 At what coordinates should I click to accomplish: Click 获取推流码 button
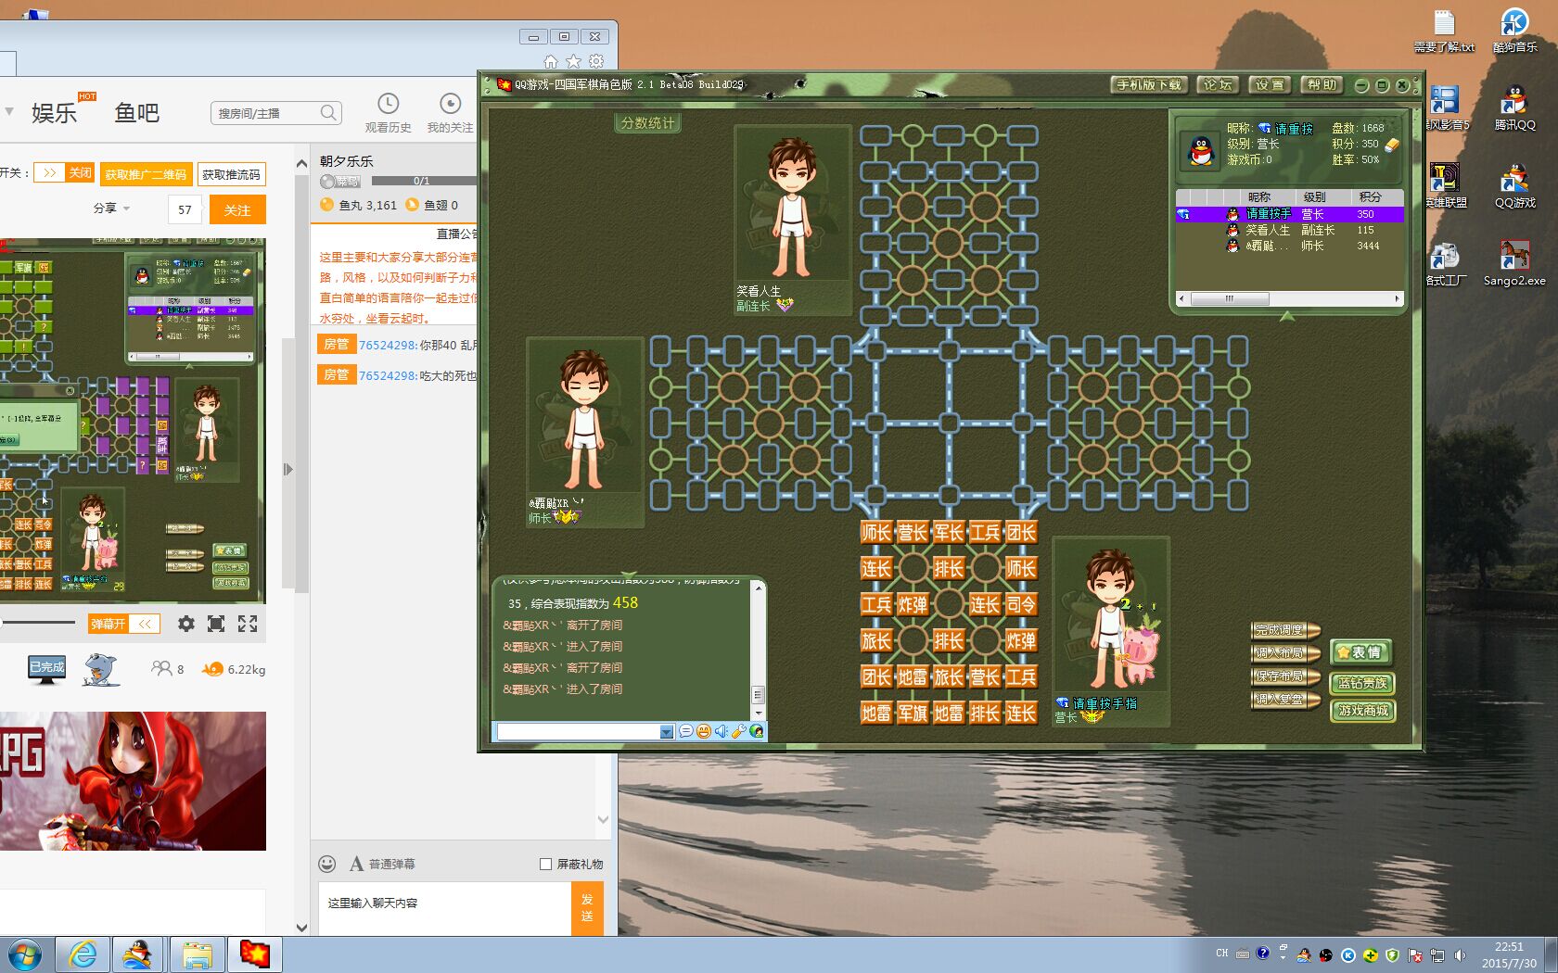pyautogui.click(x=231, y=174)
